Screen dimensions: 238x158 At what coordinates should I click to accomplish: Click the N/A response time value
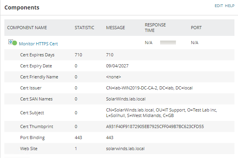click(149, 43)
